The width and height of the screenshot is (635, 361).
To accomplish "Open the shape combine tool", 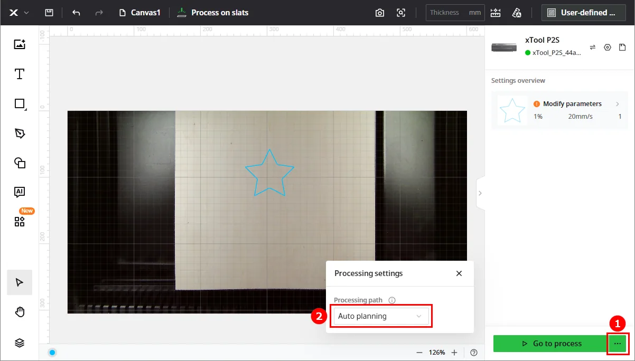I will (20, 163).
